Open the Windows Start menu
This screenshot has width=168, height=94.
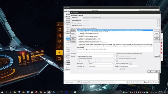coord(2,92)
